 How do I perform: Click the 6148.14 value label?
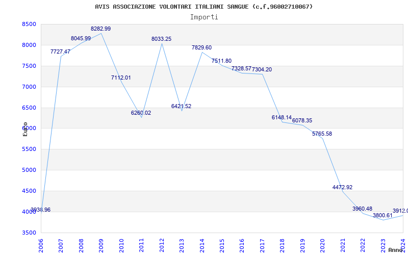coord(282,118)
